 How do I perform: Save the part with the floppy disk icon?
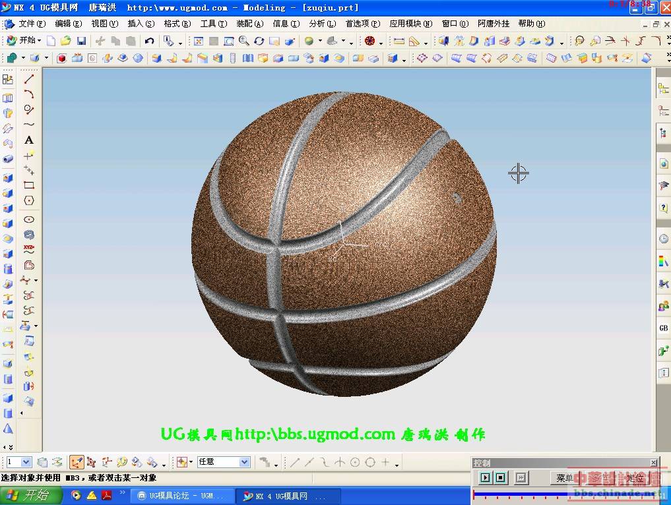(x=81, y=41)
